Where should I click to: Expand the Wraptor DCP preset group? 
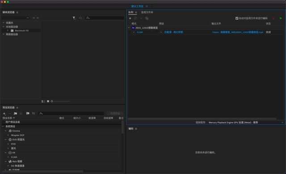click(x=8, y=135)
